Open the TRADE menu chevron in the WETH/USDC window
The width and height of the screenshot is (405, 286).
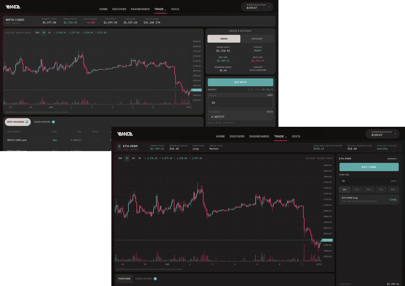point(165,10)
